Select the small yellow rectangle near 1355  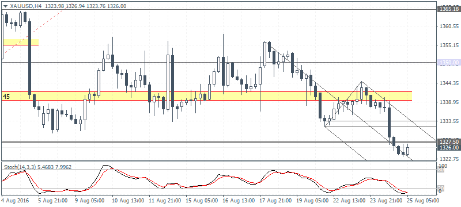coord(21,42)
